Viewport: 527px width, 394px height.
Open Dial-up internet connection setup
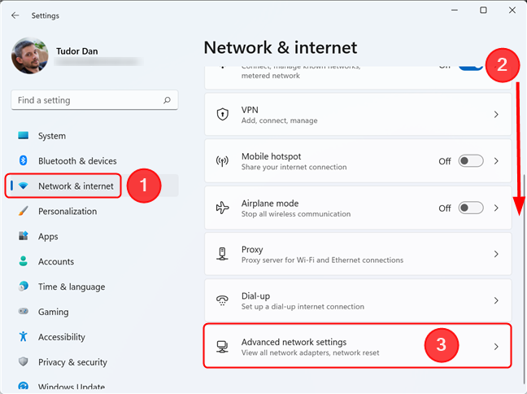point(358,300)
